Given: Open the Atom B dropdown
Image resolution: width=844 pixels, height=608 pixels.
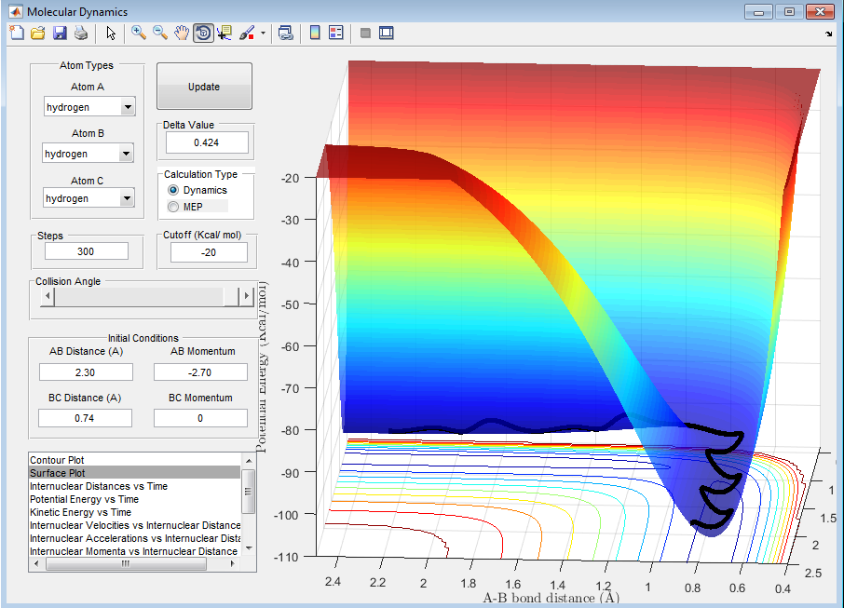Looking at the screenshot, I should [126, 154].
